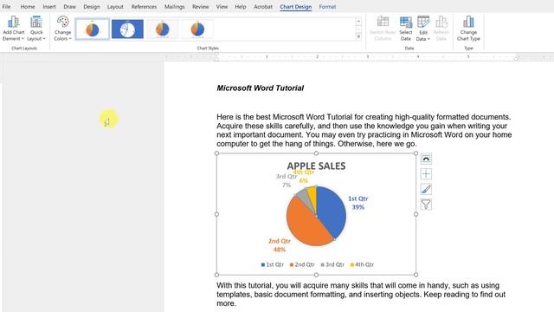This screenshot has width=554, height=312.
Task: Open the Change Colors palette
Action: coord(63,29)
